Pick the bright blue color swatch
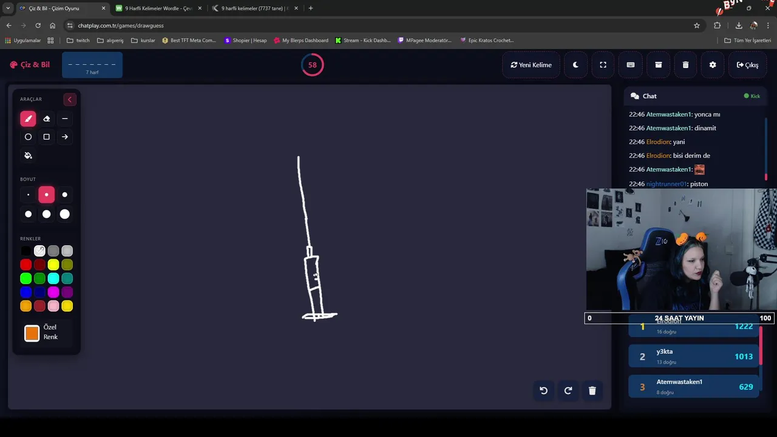This screenshot has height=437, width=777. point(25,293)
